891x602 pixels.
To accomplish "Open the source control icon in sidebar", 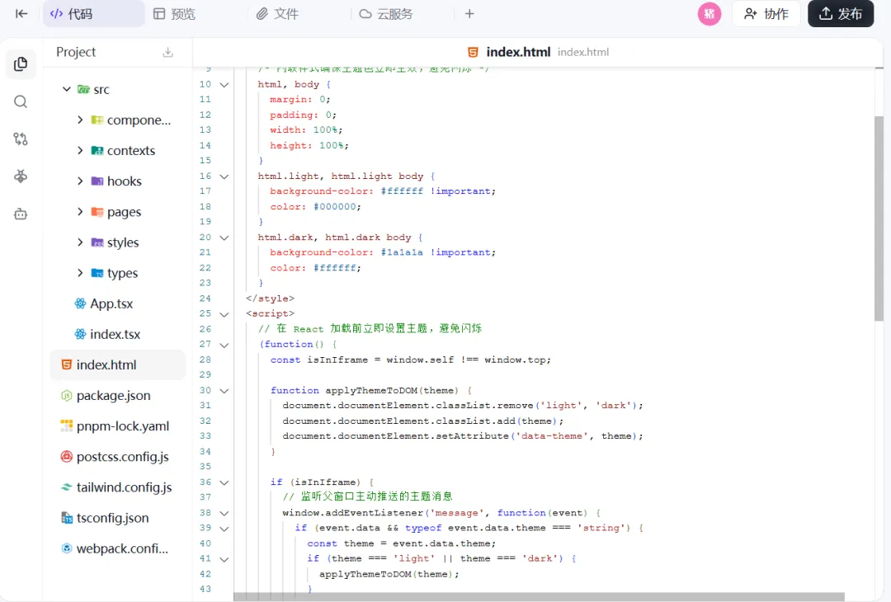I will tap(21, 139).
